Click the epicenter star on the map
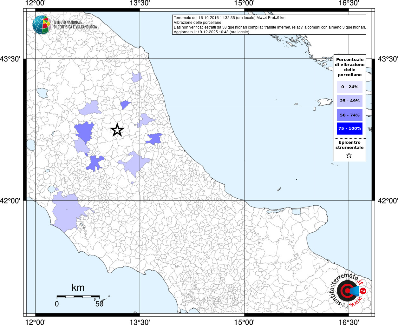398x325 pixels. click(x=117, y=130)
